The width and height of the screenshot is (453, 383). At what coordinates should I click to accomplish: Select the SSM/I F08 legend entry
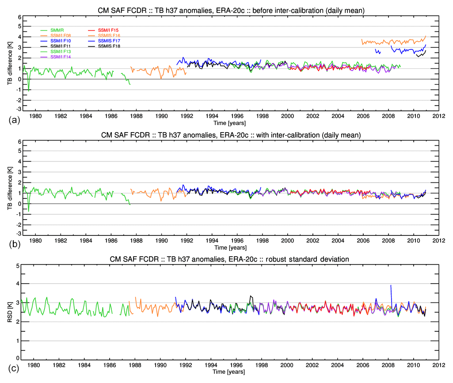pyautogui.click(x=61, y=35)
